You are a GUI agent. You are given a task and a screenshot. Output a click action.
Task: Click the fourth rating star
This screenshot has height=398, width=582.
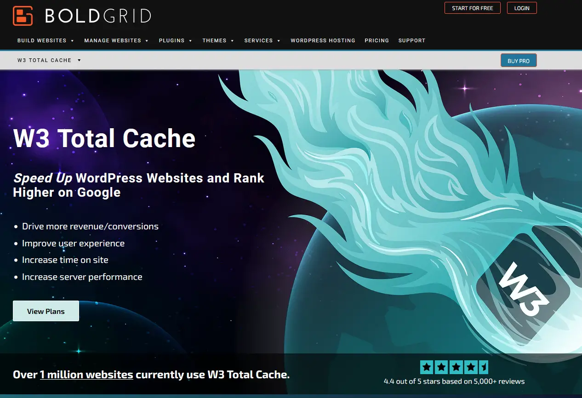(x=470, y=367)
